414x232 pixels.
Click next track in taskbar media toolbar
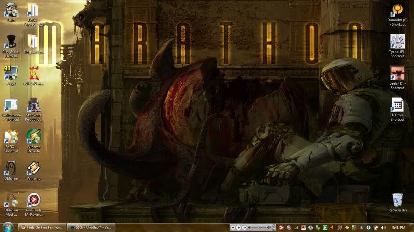click(245, 227)
